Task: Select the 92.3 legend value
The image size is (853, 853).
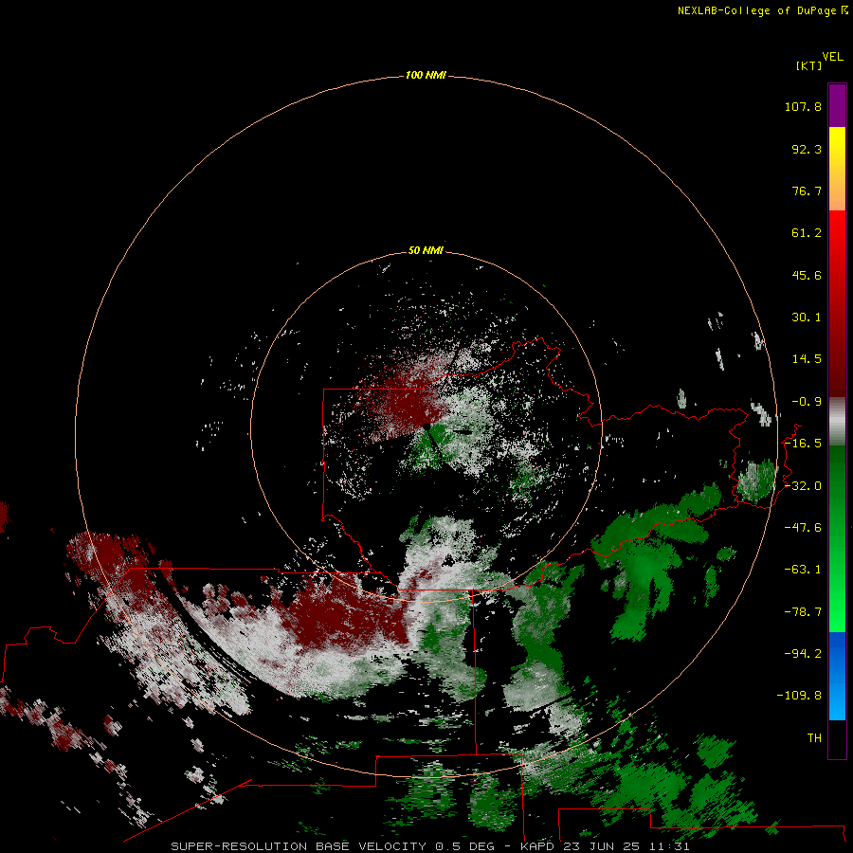Action: tap(807, 149)
